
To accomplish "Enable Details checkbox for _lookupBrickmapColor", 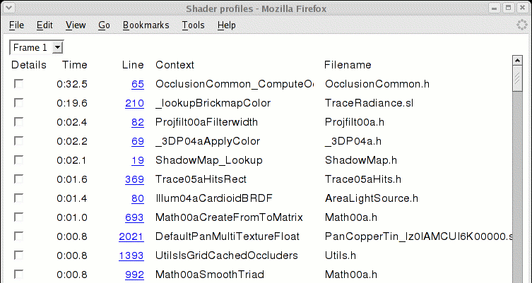I will pos(18,103).
